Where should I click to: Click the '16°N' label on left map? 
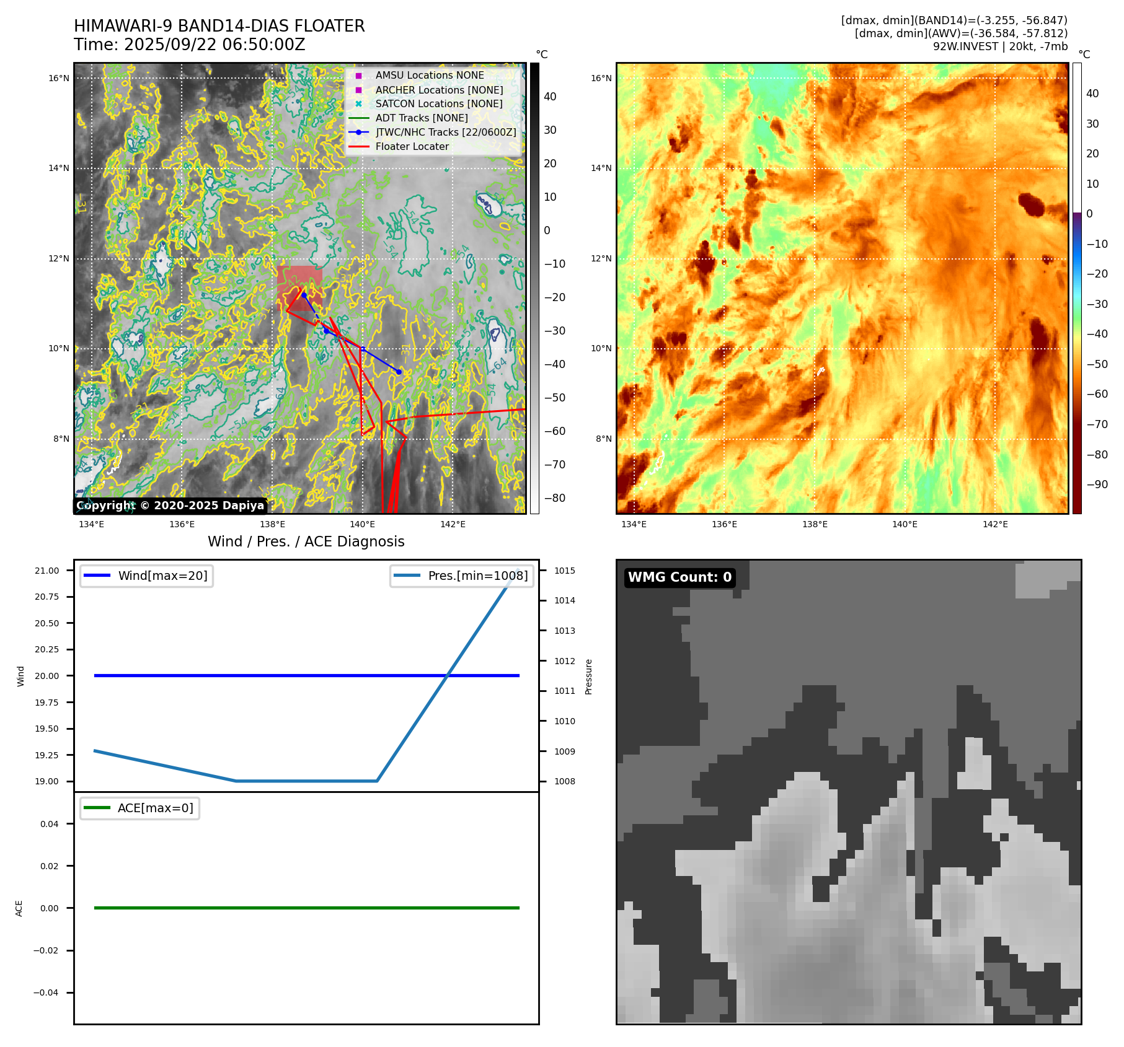(59, 78)
